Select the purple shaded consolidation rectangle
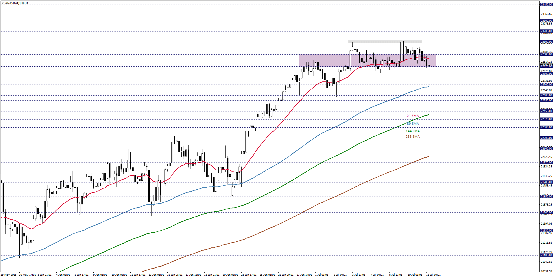The width and height of the screenshot is (554, 278). [x=367, y=60]
